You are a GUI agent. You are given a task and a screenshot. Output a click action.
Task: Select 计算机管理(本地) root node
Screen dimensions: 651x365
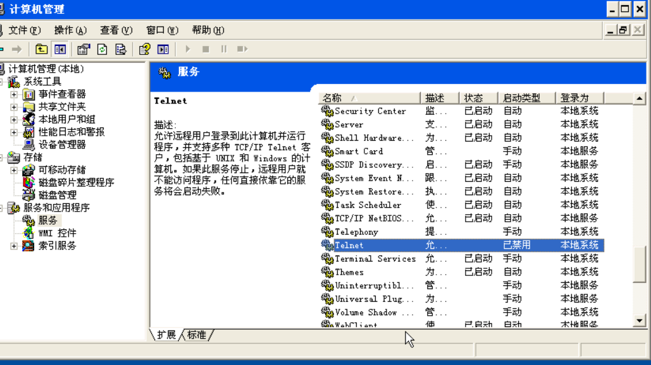(x=46, y=69)
